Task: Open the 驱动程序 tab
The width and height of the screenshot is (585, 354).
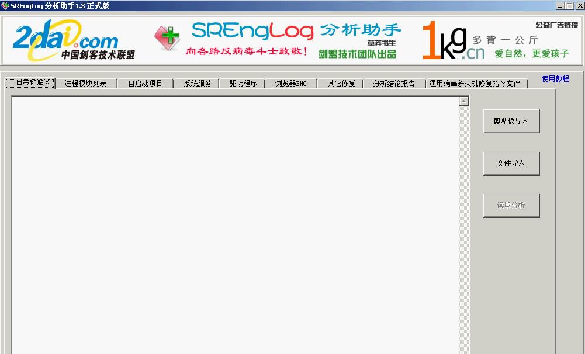Action: (x=243, y=84)
